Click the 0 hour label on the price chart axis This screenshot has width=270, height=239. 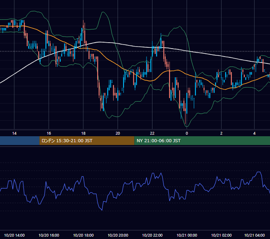[187, 133]
